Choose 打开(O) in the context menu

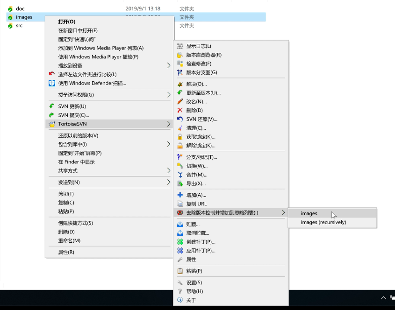coord(109,21)
